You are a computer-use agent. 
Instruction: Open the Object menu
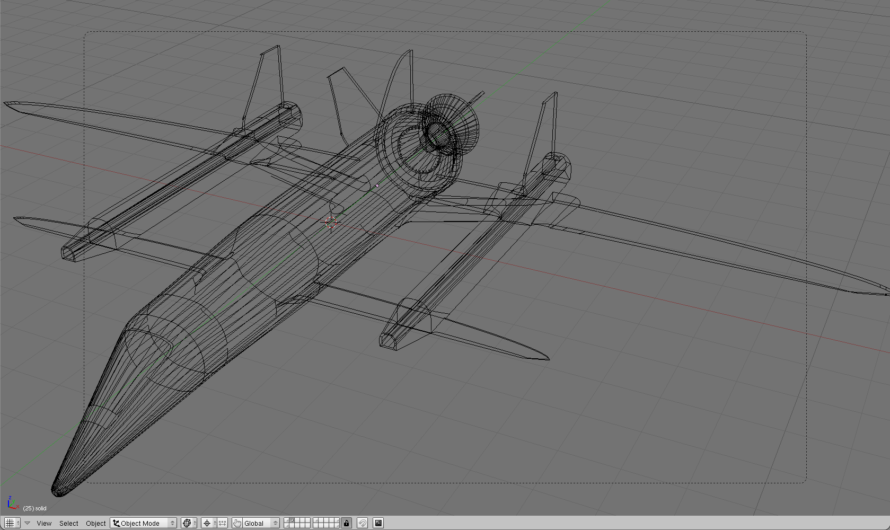pyautogui.click(x=96, y=523)
